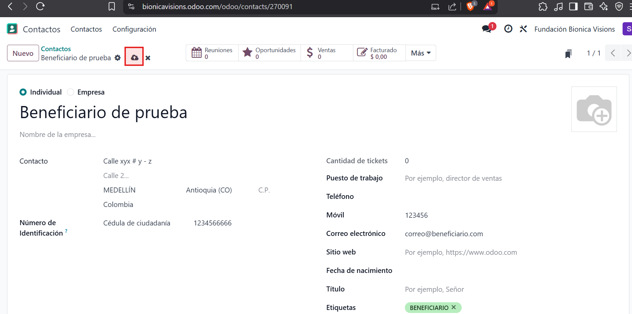
Task: Discard changes with the X icon
Action: (x=148, y=58)
